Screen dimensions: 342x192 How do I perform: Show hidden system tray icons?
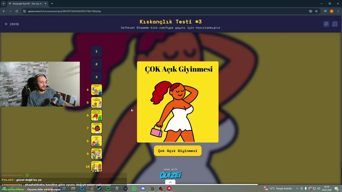[x=297, y=189]
